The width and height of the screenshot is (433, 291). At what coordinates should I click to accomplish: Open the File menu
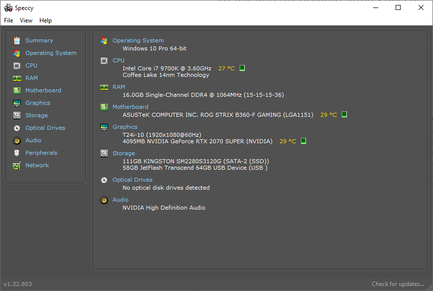(x=8, y=20)
